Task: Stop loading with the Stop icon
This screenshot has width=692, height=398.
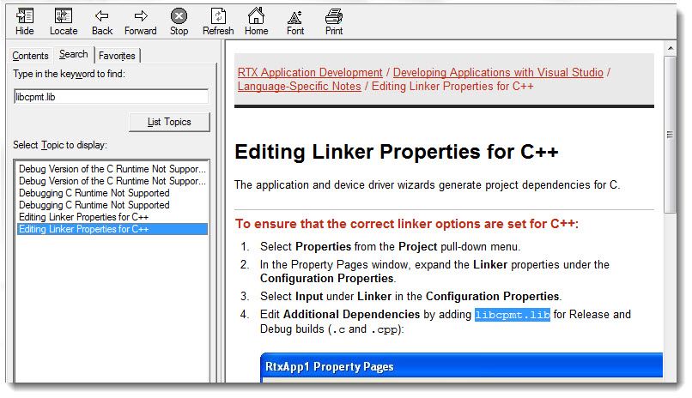Action: click(179, 21)
